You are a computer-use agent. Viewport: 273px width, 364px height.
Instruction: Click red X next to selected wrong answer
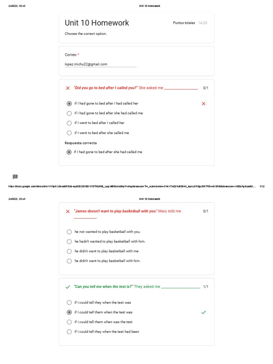point(203,104)
